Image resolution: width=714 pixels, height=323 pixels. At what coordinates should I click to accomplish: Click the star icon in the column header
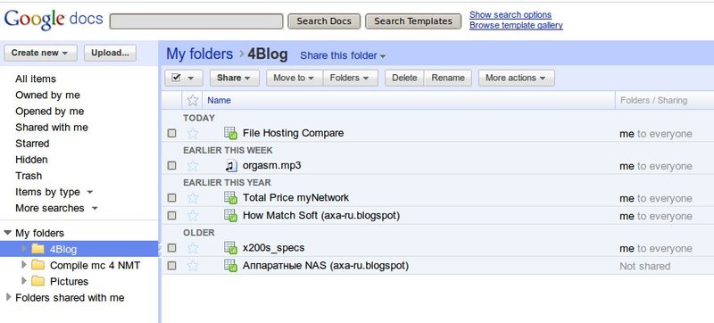193,100
